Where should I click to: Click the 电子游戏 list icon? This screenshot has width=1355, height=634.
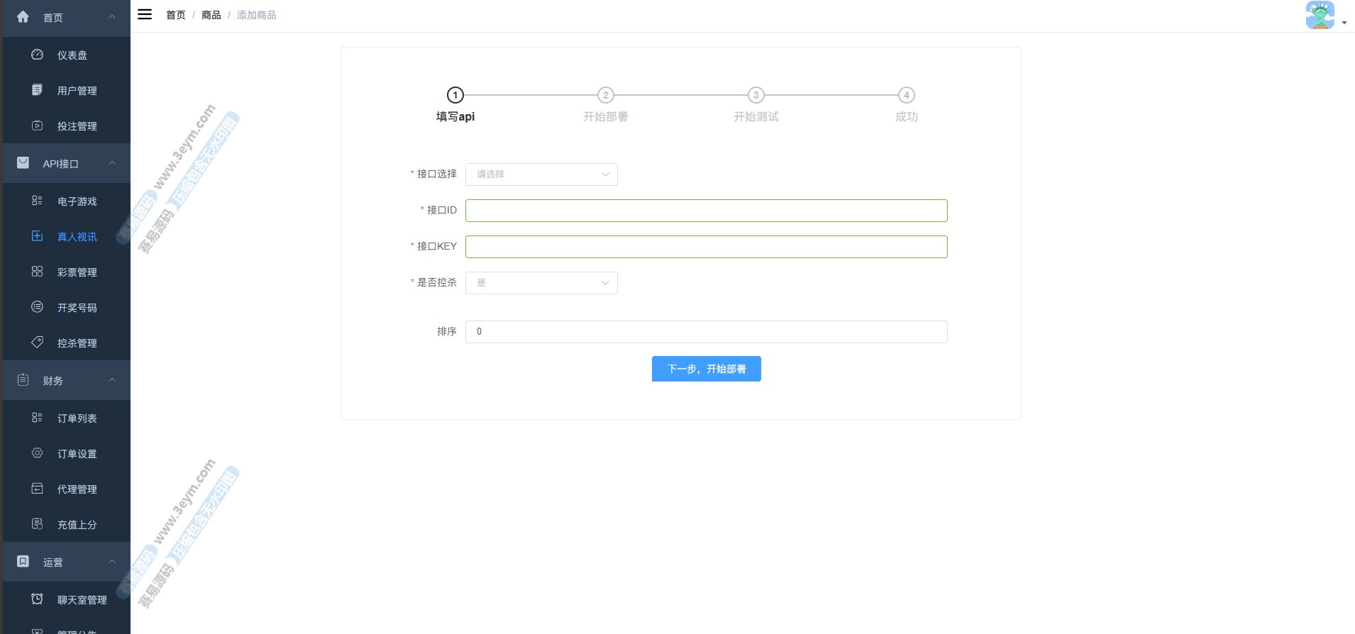[38, 201]
